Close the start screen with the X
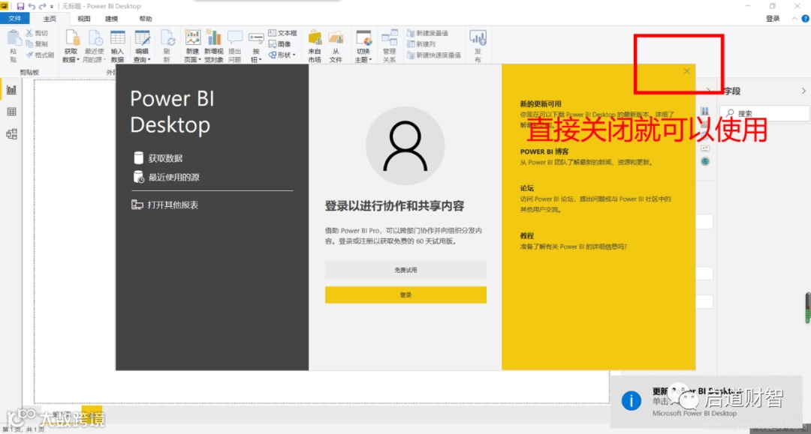This screenshot has height=434, width=811. pyautogui.click(x=687, y=71)
